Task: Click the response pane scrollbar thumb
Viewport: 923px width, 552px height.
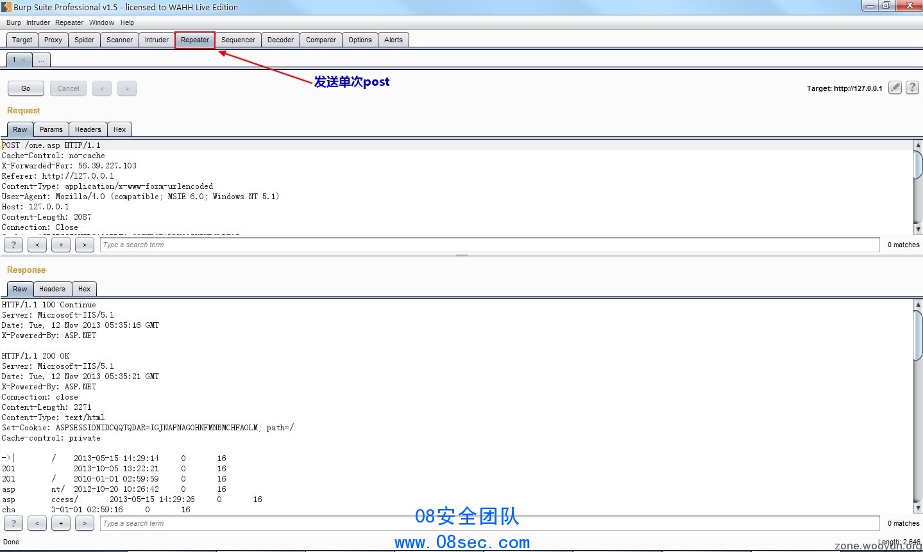Action: click(x=918, y=336)
